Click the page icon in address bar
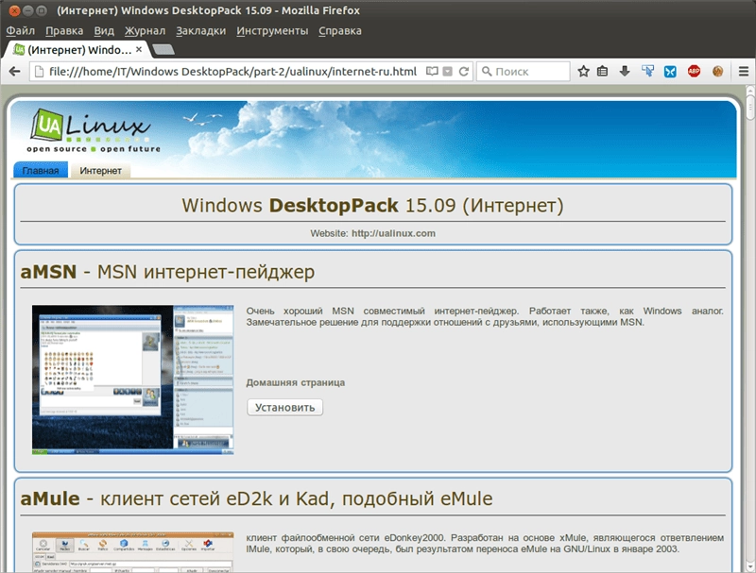Screen dimensions: 756x573 point(39,71)
